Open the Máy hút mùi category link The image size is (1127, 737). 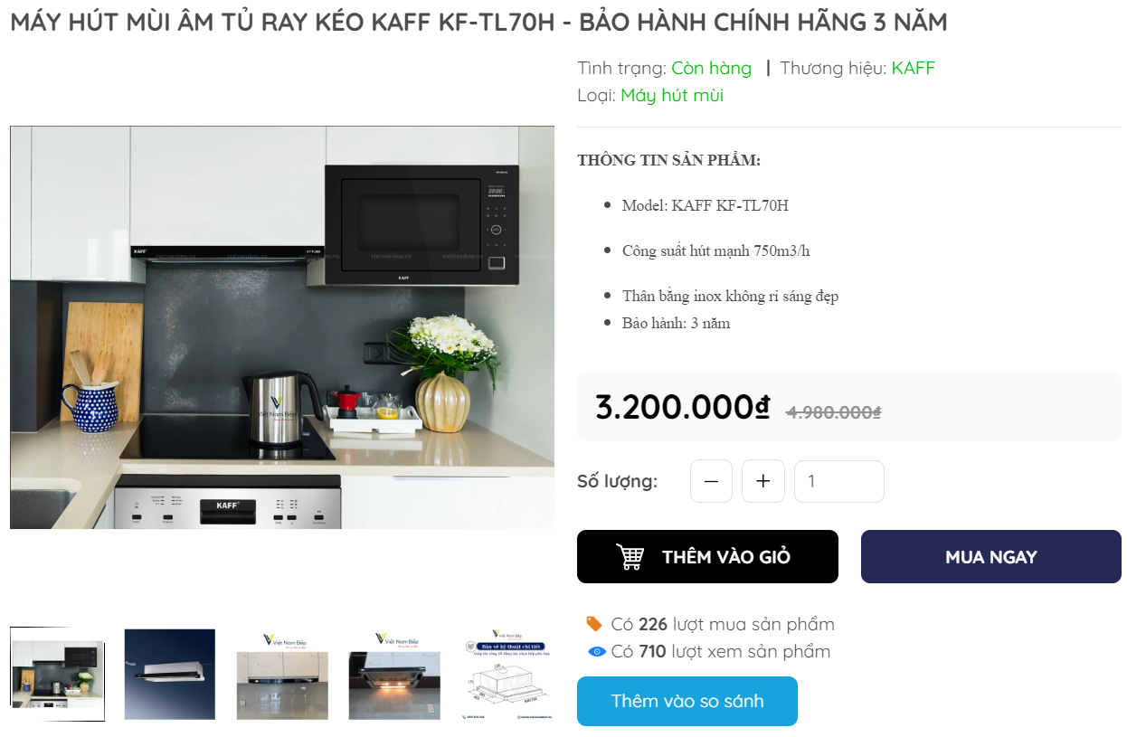click(672, 95)
